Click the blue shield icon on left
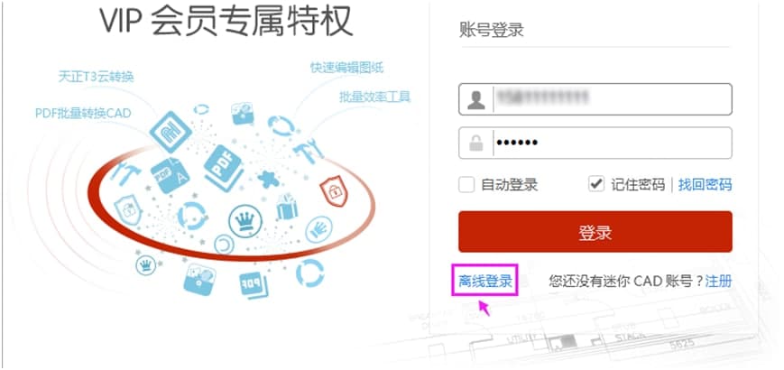 (128, 209)
